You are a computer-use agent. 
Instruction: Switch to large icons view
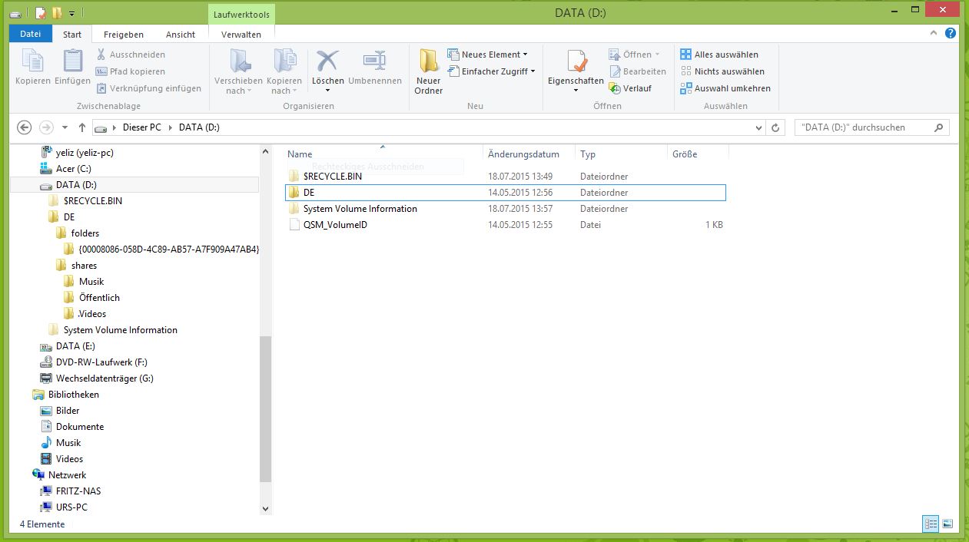pyautogui.click(x=947, y=524)
